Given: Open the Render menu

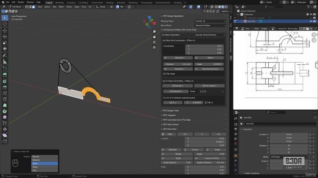Looking at the screenshot, I should (21, 2).
